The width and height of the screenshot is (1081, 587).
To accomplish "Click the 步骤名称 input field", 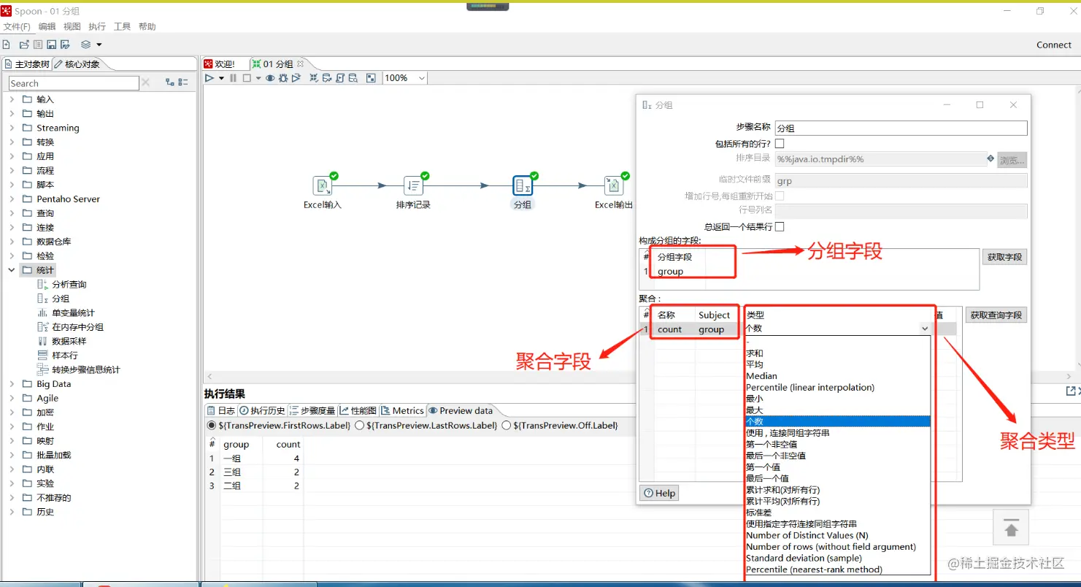I will (901, 128).
